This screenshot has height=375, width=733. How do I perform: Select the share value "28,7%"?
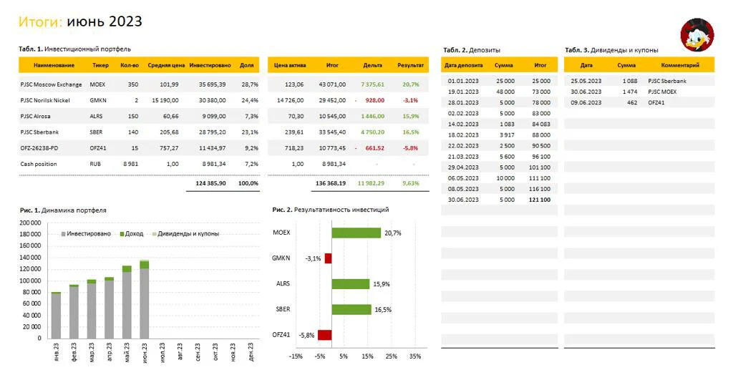coord(250,84)
